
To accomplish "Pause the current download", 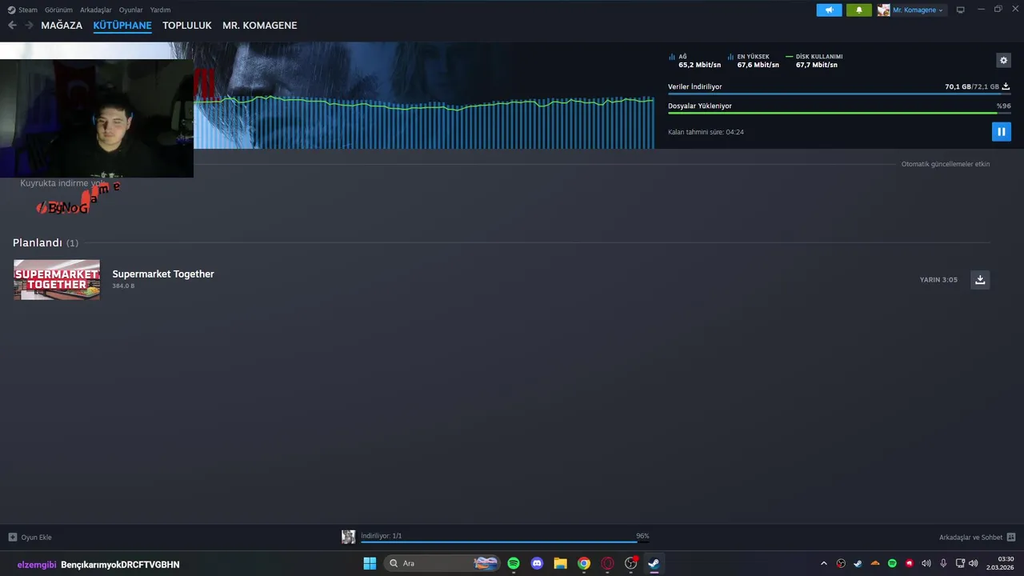I will coord(1001,131).
